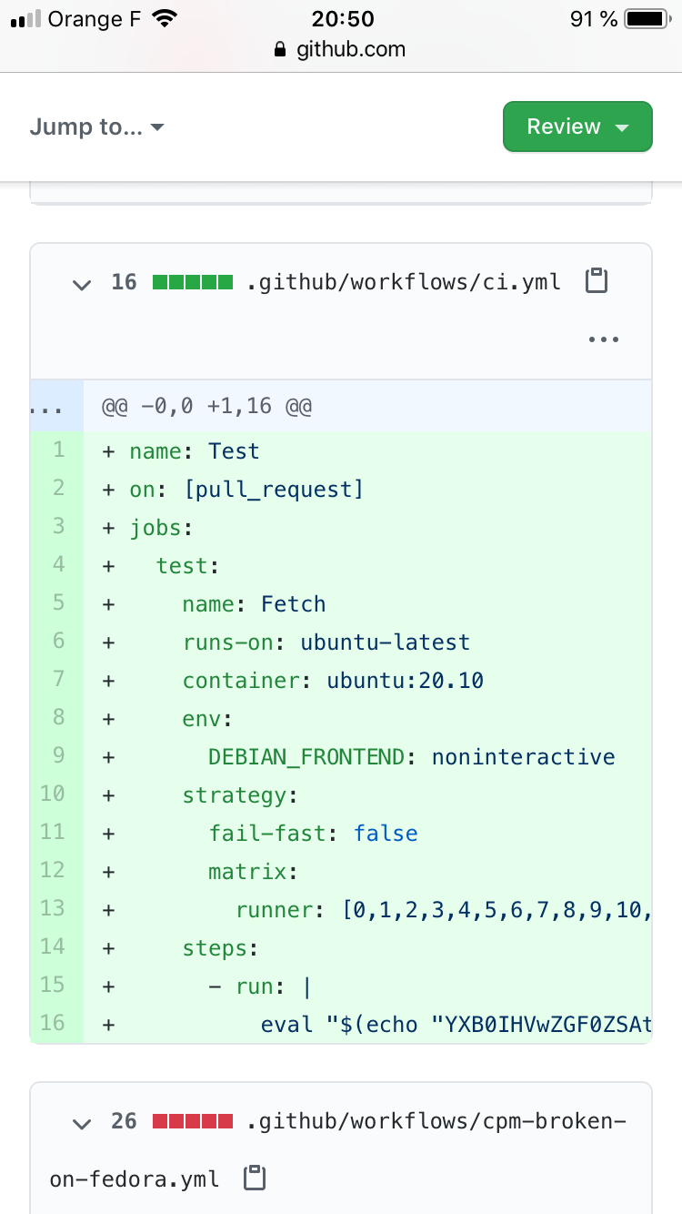Open the Review dropdown button
Image resolution: width=682 pixels, height=1214 pixels.
(x=577, y=126)
